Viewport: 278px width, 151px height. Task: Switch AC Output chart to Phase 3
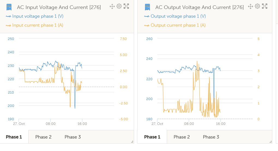pos(211,137)
